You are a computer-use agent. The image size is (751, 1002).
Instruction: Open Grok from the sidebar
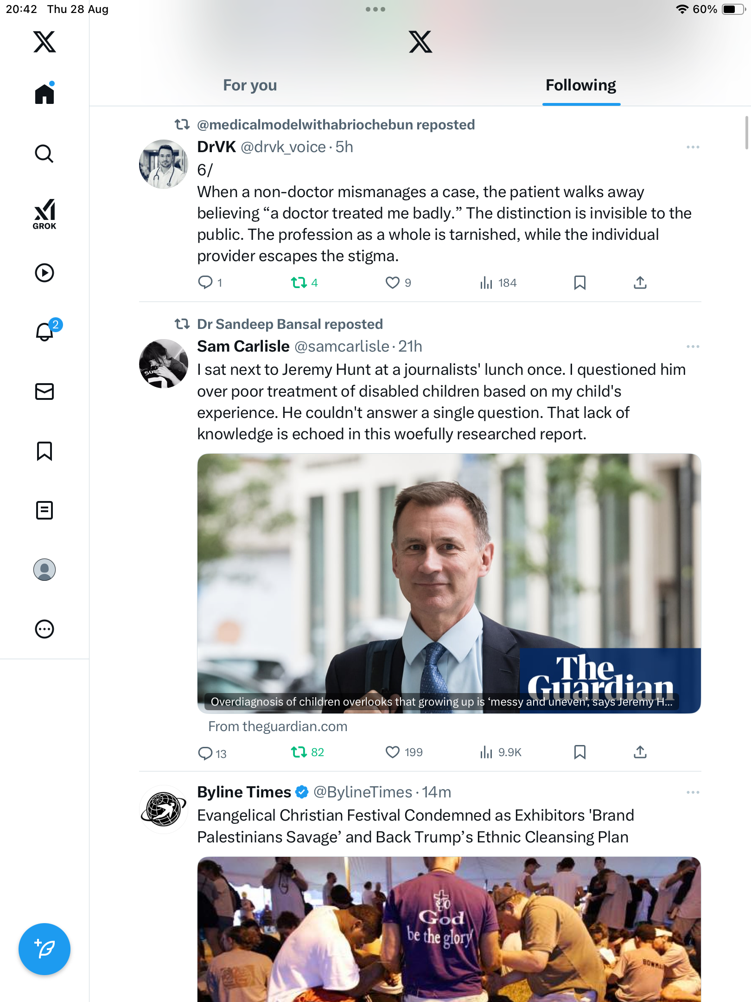tap(45, 214)
